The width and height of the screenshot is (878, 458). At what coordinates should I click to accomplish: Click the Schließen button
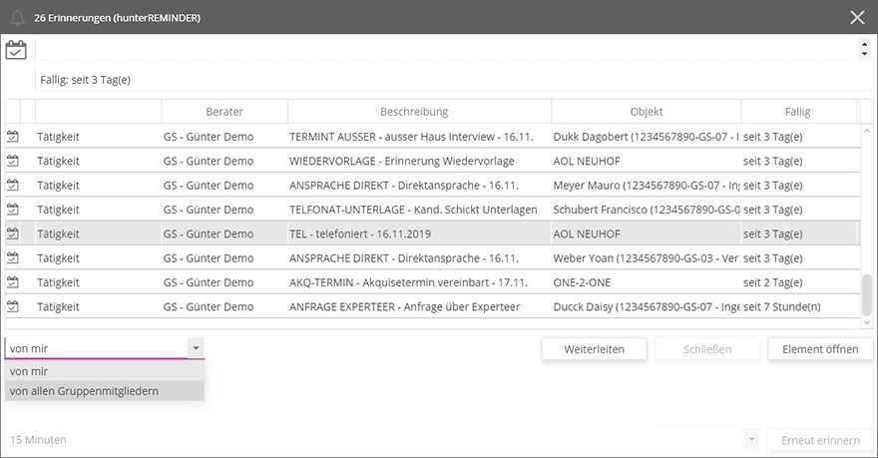(707, 349)
